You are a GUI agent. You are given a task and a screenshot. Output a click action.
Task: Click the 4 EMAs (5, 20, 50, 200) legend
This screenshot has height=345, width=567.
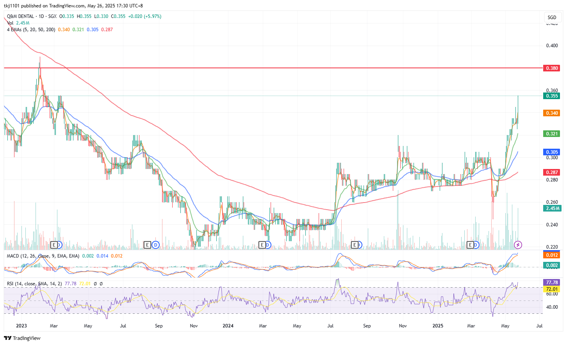(x=31, y=30)
